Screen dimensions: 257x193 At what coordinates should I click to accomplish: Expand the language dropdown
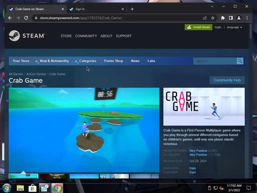(x=234, y=27)
